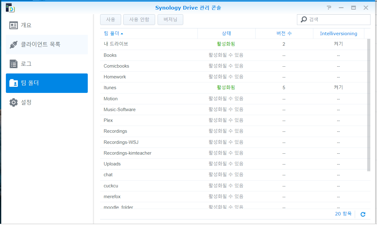Image resolution: width=377 pixels, height=225 pixels.
Task: Click the Uploads row status 활성화될 수 있음
Action: pyautogui.click(x=226, y=164)
